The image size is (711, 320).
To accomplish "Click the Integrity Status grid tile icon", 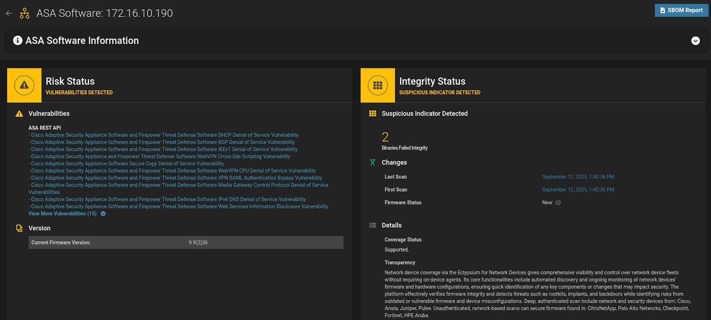I will [378, 85].
